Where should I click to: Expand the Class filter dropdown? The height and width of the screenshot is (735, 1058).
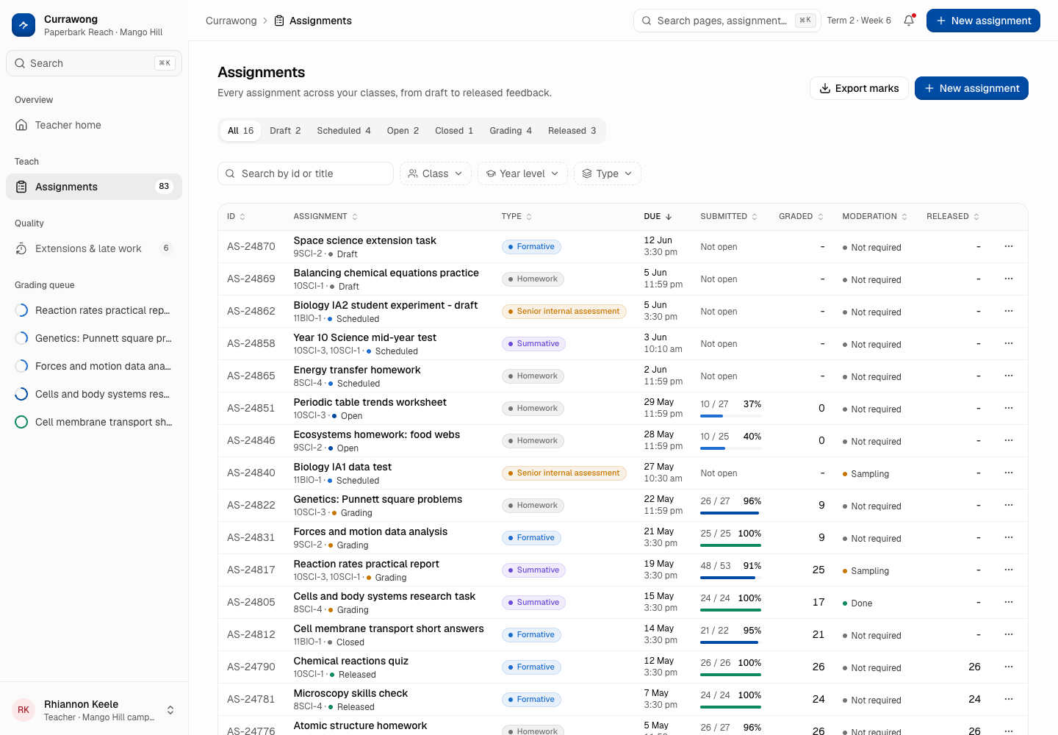[x=436, y=173]
